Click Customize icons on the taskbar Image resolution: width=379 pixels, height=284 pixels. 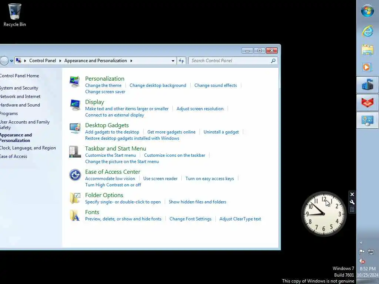coord(175,155)
